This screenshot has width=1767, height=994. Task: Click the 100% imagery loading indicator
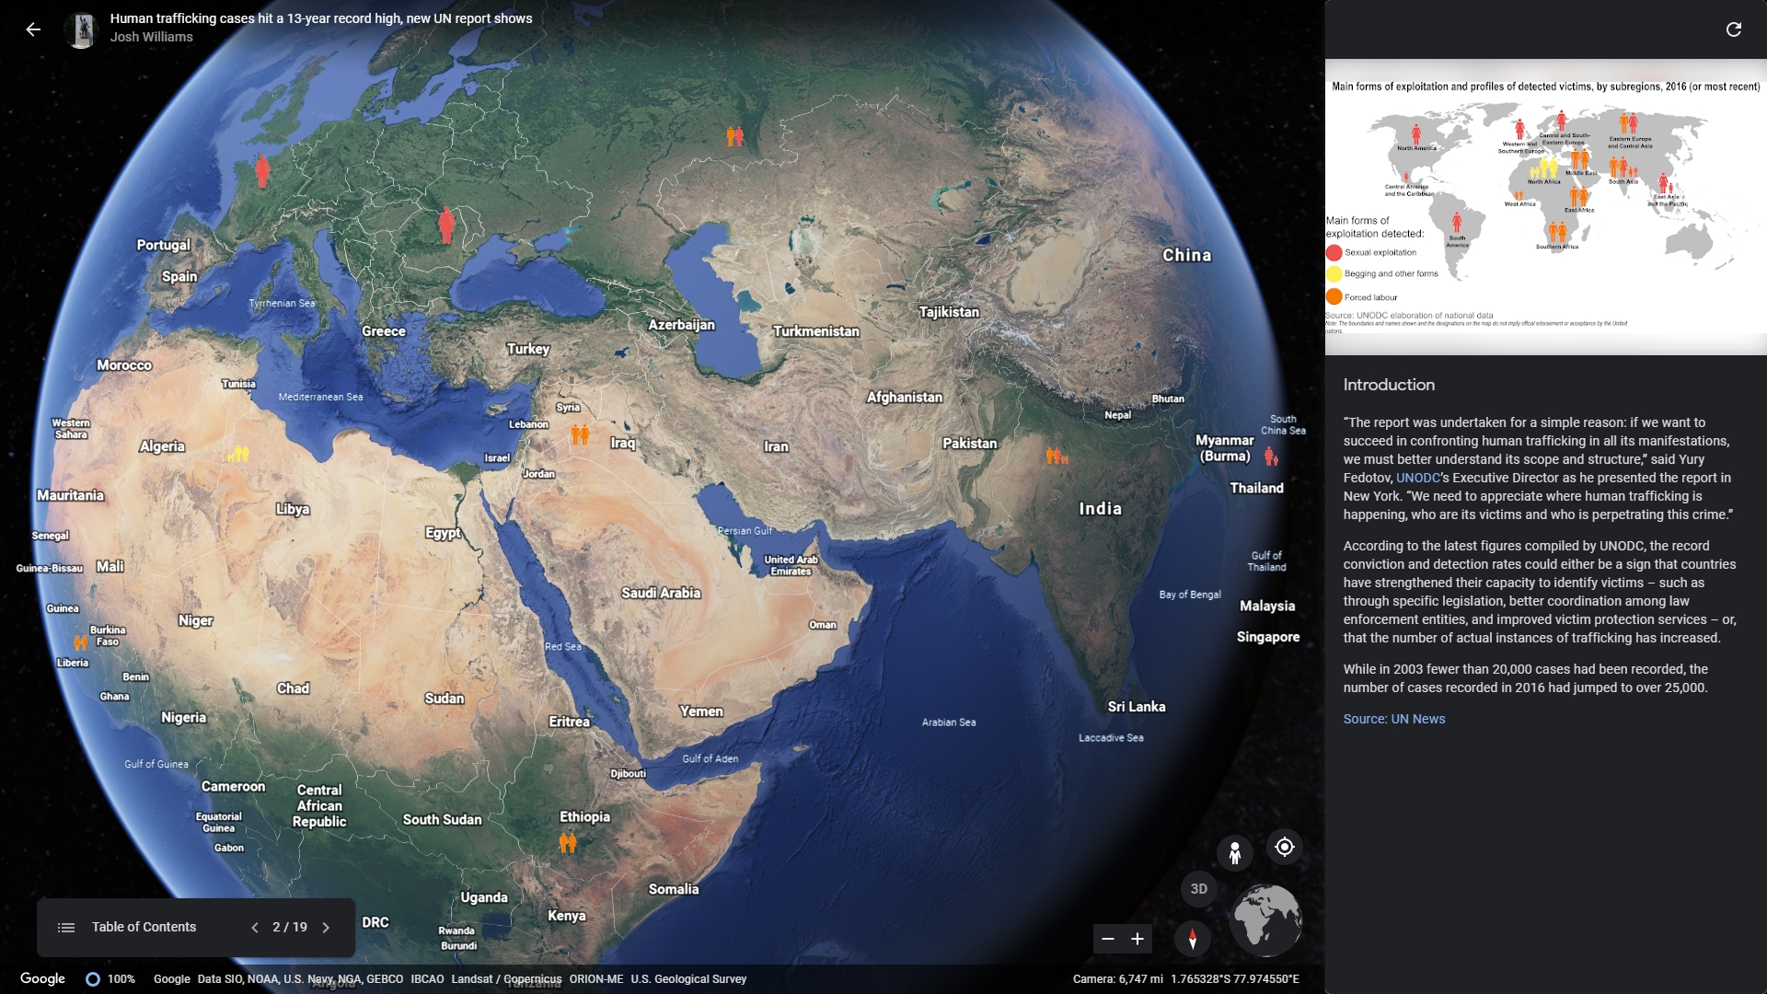point(109,978)
